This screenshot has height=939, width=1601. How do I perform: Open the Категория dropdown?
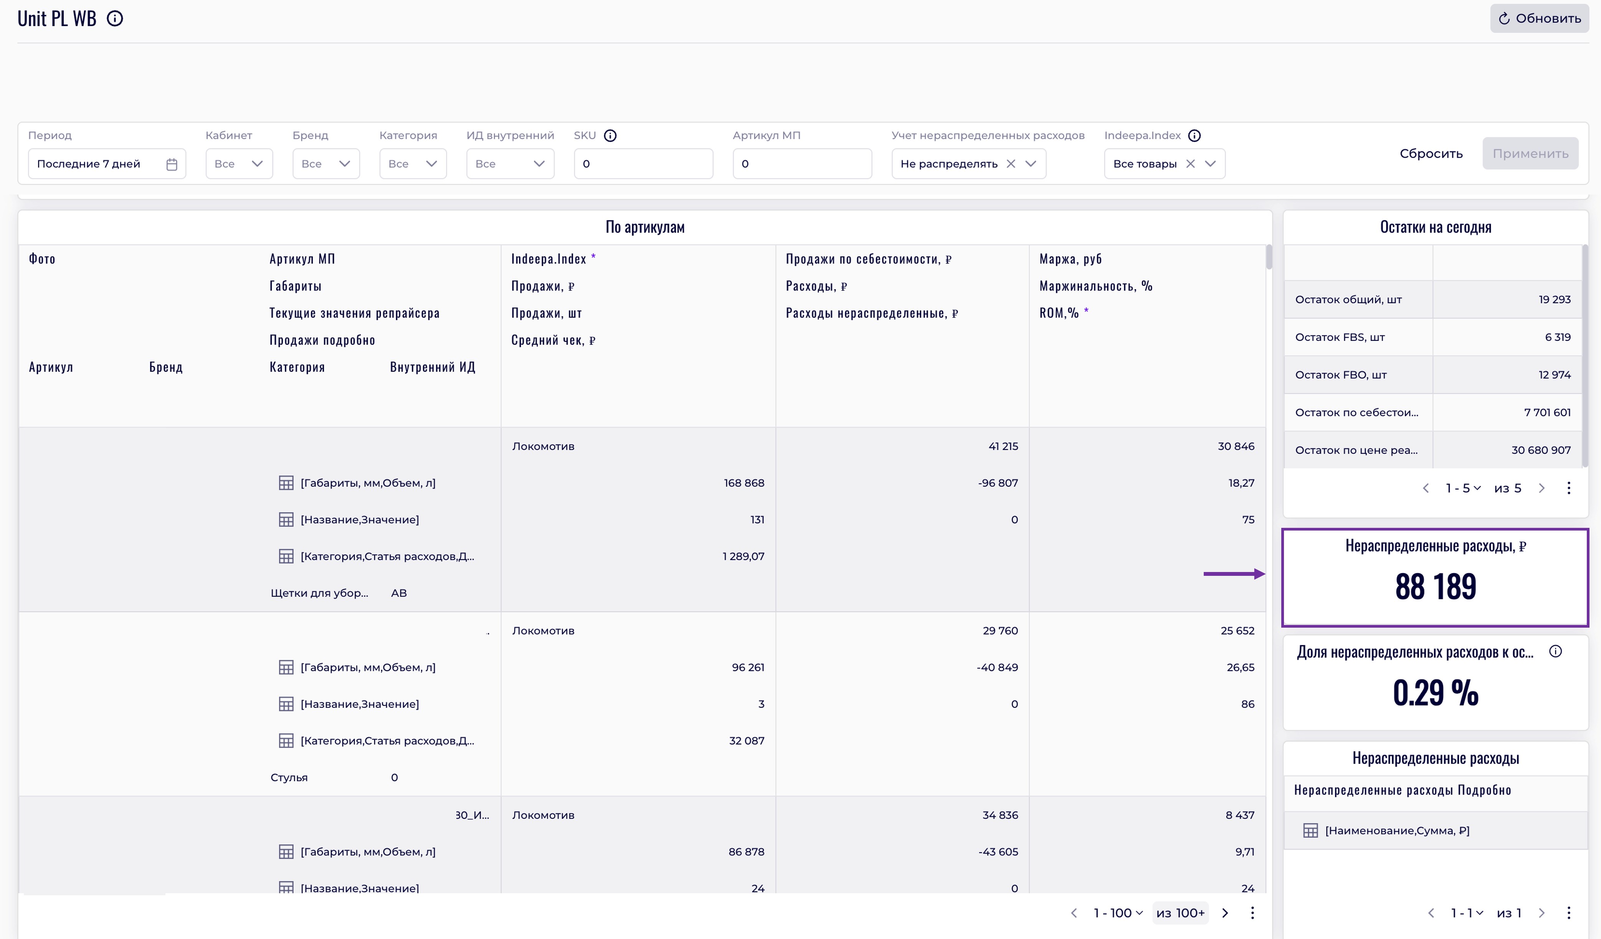pyautogui.click(x=413, y=164)
